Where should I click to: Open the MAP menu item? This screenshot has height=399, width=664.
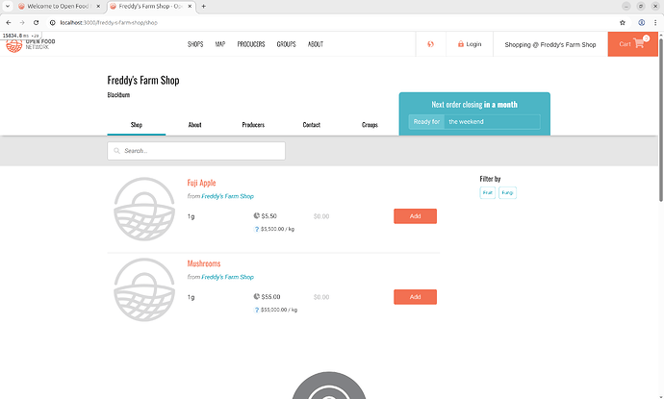tap(219, 44)
